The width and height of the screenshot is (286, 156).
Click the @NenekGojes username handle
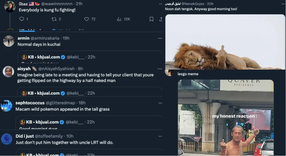(x=193, y=4)
